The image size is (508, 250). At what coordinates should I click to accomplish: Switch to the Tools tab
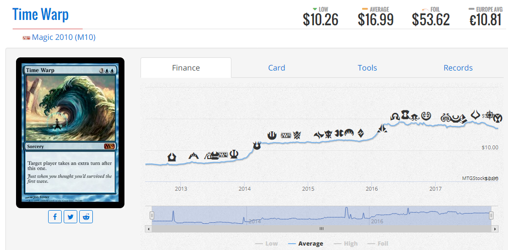click(x=367, y=68)
